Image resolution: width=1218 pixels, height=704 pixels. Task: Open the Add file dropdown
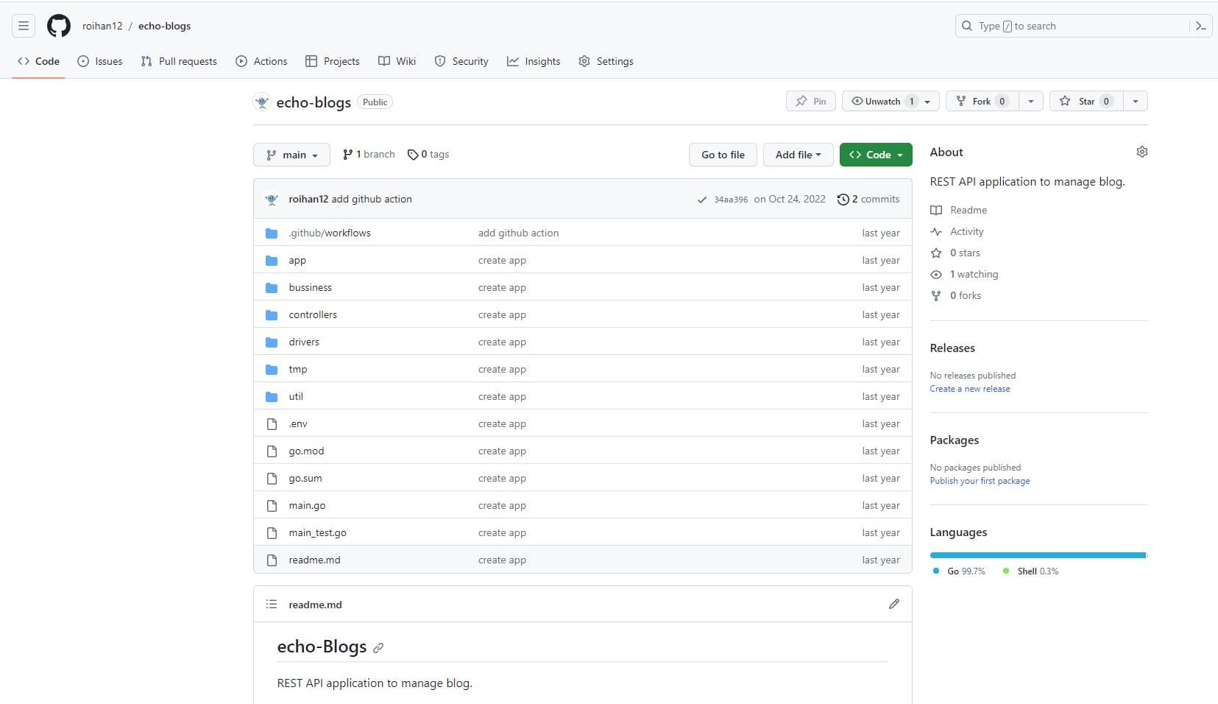click(797, 155)
